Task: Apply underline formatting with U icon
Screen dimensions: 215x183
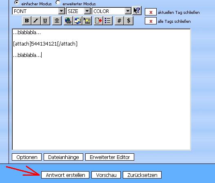Action: (45, 21)
